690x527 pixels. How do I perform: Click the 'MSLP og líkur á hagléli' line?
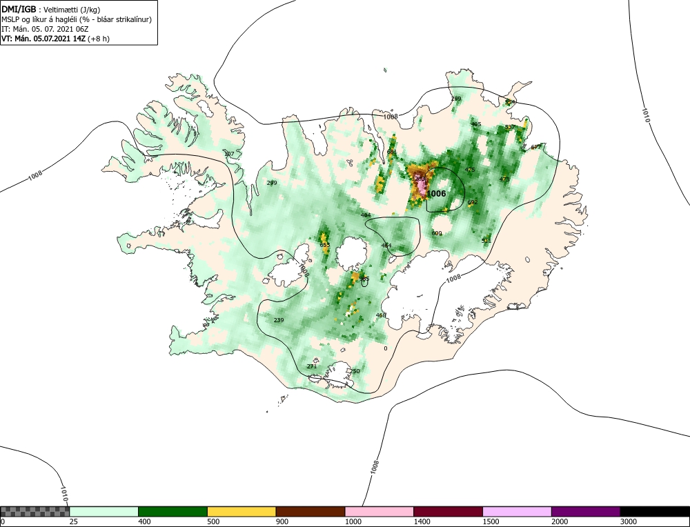point(77,19)
